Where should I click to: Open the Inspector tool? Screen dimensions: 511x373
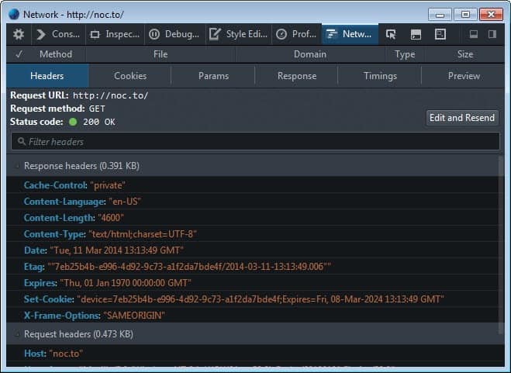coord(115,34)
